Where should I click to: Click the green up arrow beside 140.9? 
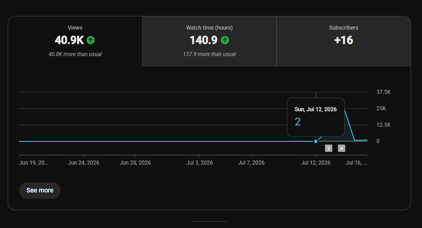pyautogui.click(x=225, y=40)
